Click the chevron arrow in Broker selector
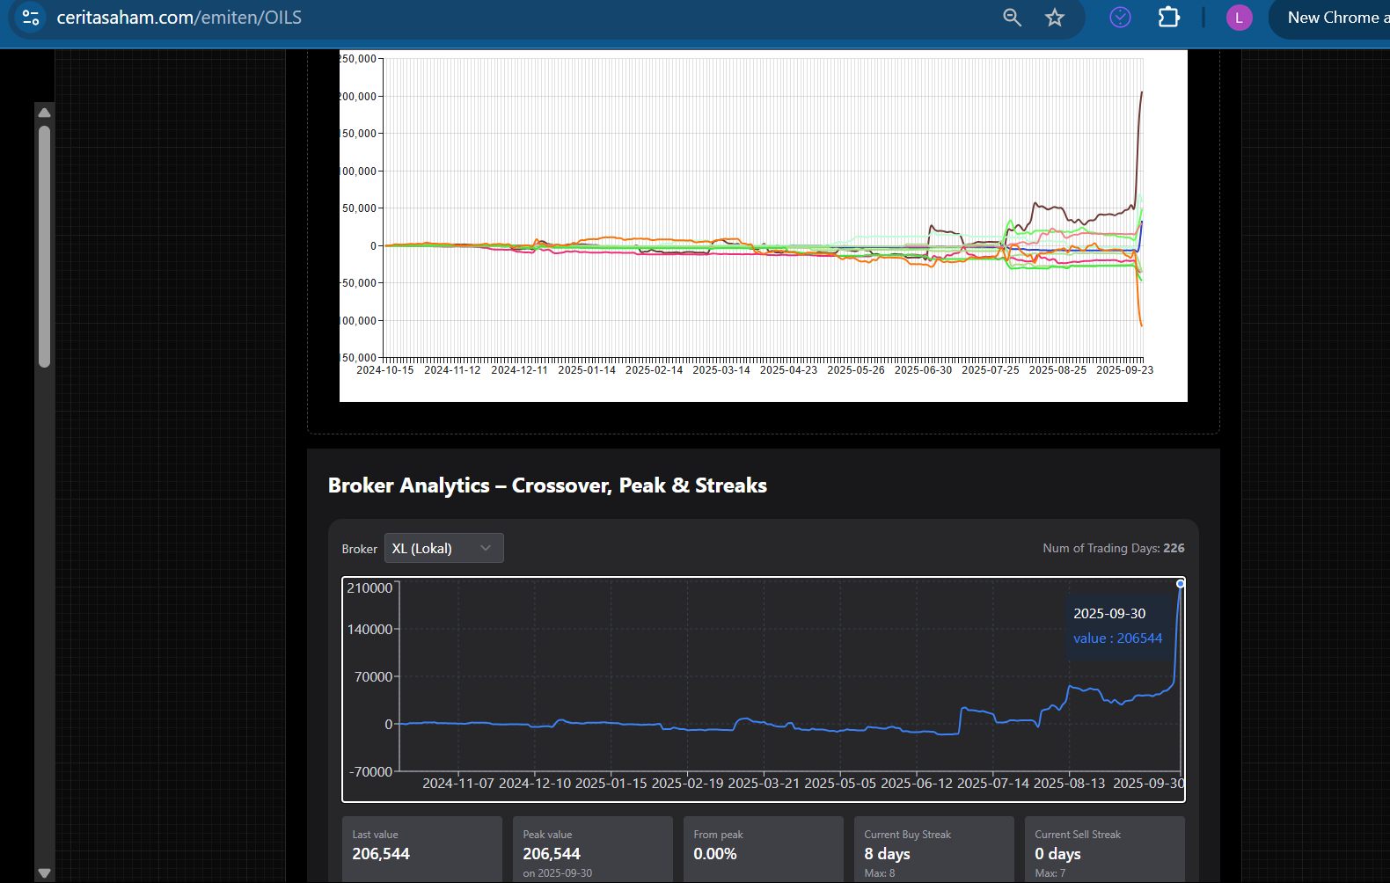Screen dimensions: 1390x883 pos(486,548)
